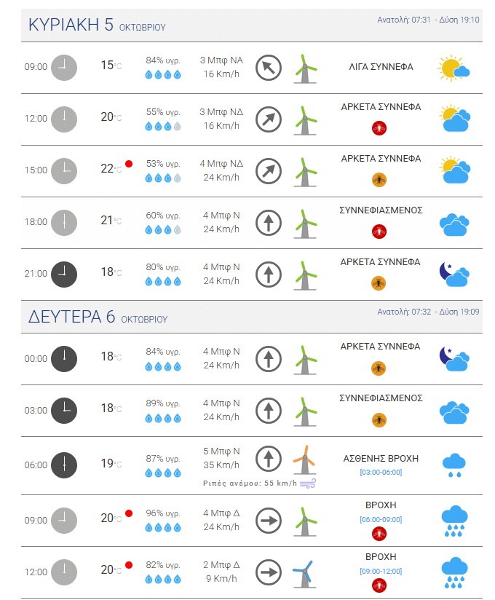Click the dark clock icon at Monday 03:00

coord(64,411)
